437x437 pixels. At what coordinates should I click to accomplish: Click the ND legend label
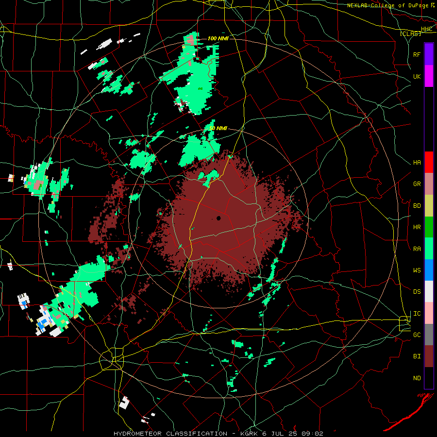click(417, 378)
